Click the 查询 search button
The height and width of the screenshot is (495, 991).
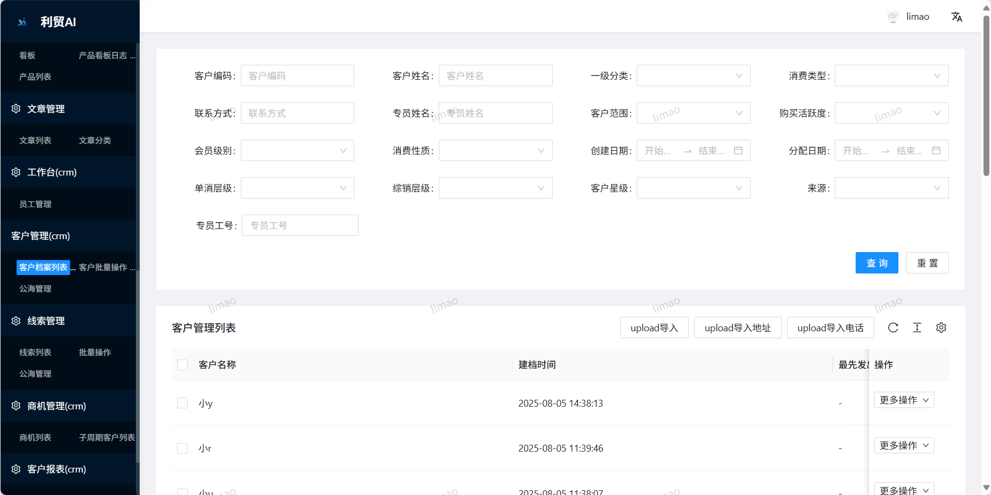tap(876, 263)
